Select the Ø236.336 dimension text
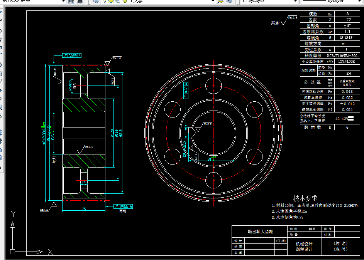Image resolution: width=364 pixels, height=260 pixels. 48,133
